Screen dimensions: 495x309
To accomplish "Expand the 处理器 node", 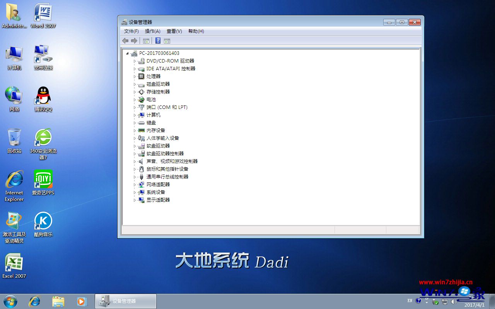I will (x=135, y=76).
